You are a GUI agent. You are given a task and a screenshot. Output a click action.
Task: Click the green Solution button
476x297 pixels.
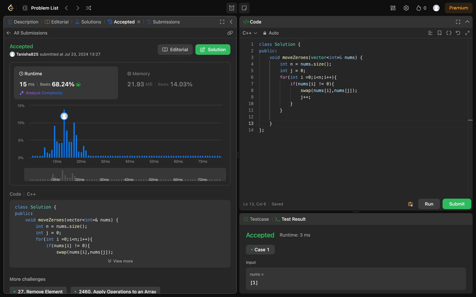pyautogui.click(x=213, y=49)
